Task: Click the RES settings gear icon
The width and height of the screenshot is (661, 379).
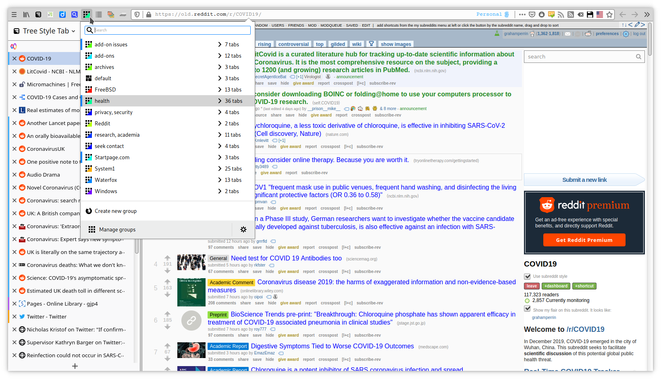Action: [x=626, y=34]
